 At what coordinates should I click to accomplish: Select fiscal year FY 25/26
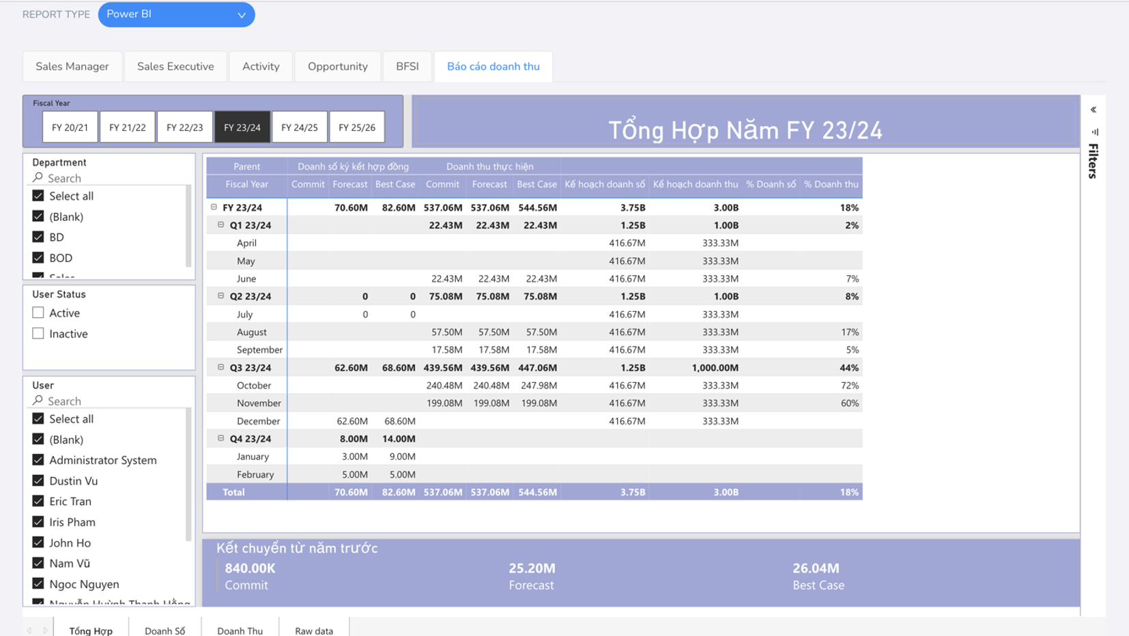click(357, 127)
